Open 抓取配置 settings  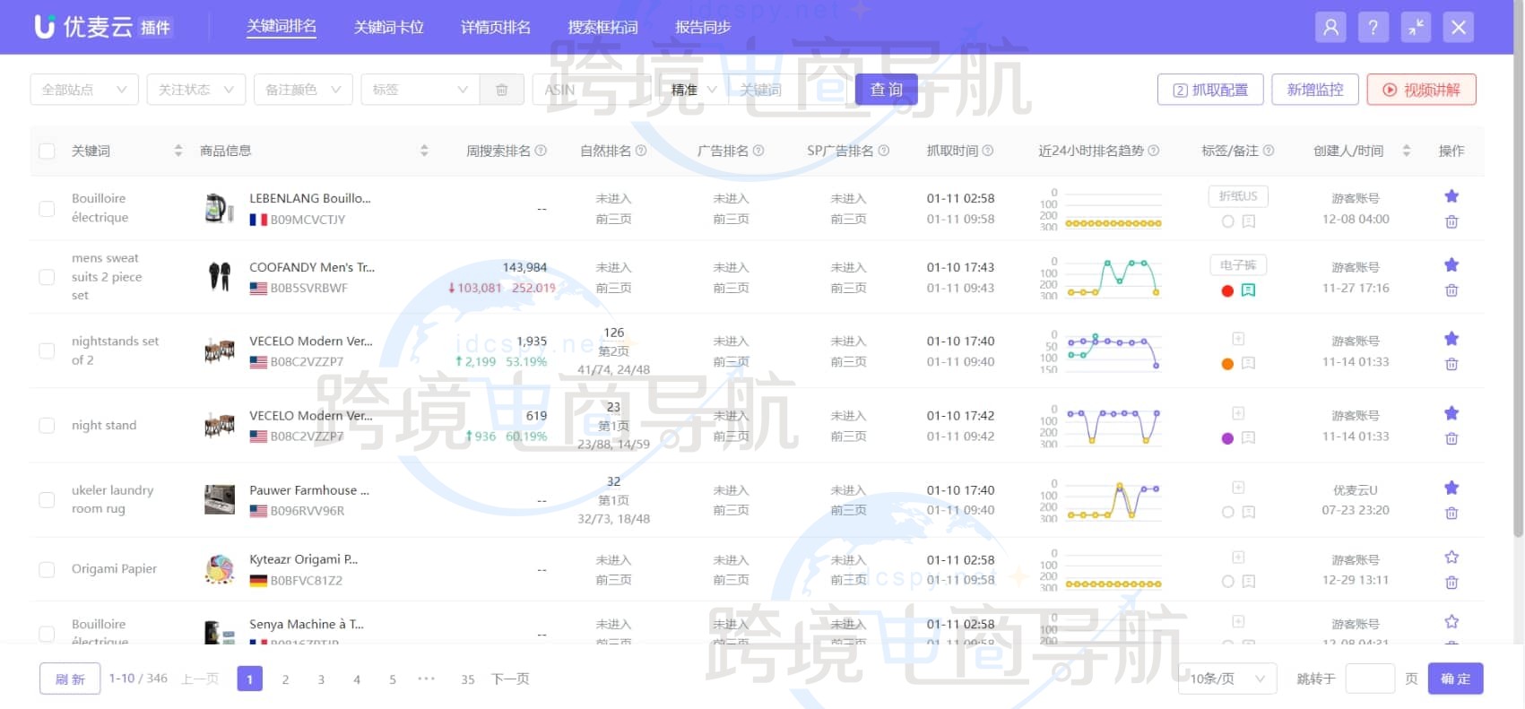(x=1210, y=90)
